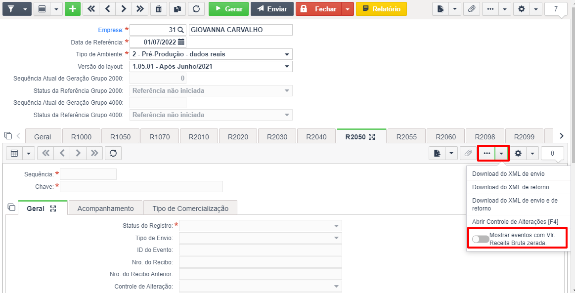
Task: Go to previous record in top toolbar
Action: tap(107, 9)
